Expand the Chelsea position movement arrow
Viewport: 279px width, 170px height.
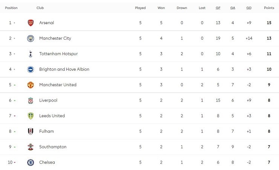tap(15, 162)
